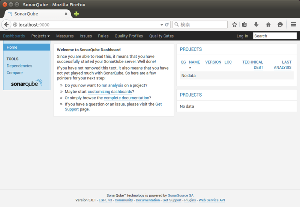Open the Web Service API footer link
The image size is (300, 207).
coord(211,200)
